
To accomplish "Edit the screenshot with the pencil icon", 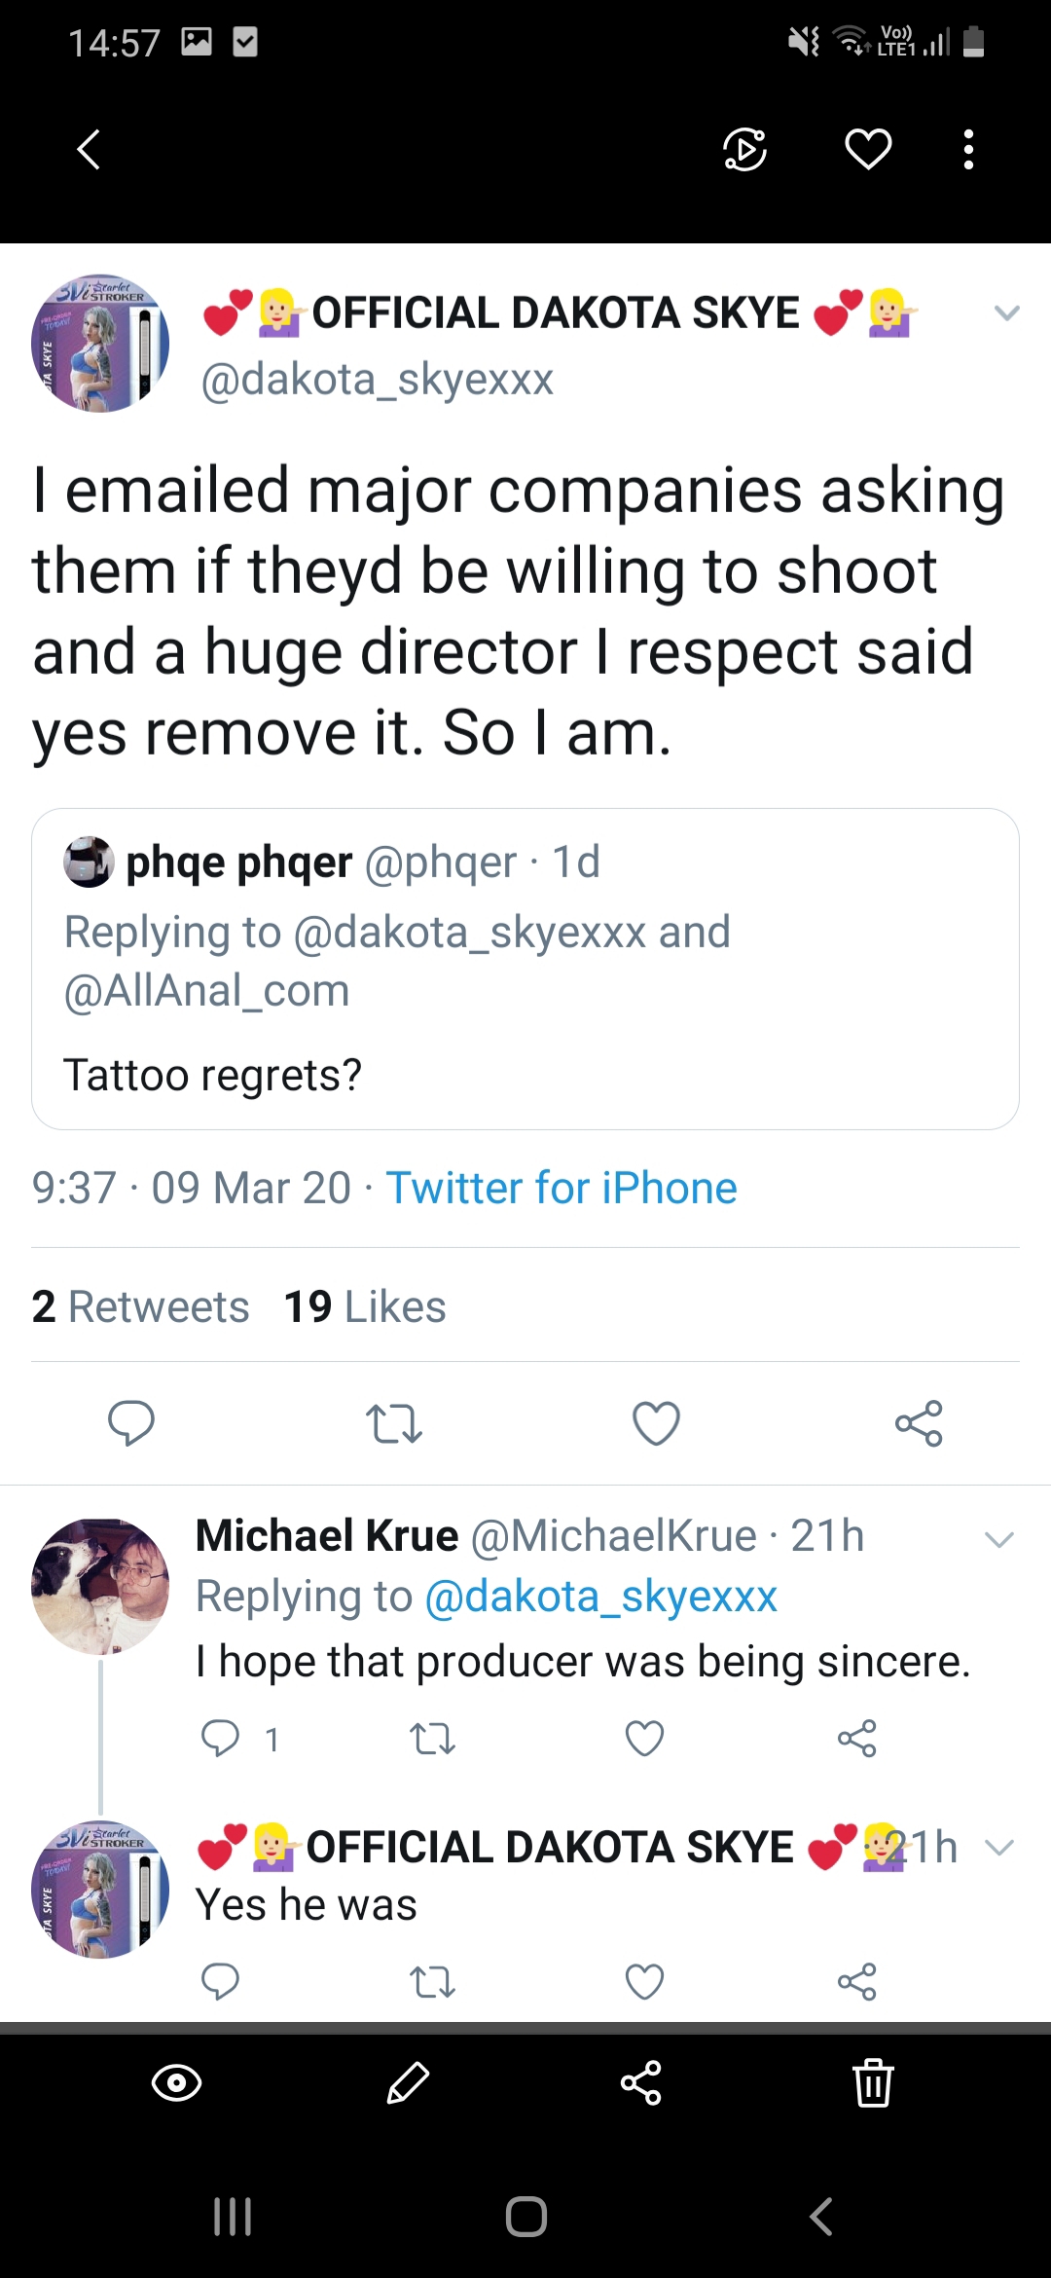I will point(408,2083).
